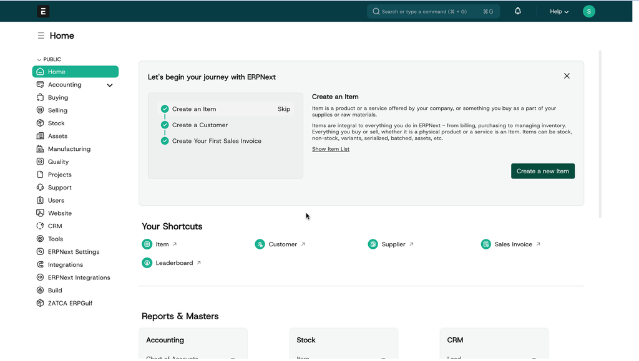Click the Create an Item checkmark
The width and height of the screenshot is (639, 361).
point(165,109)
